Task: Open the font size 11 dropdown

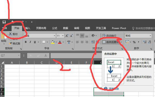Action: click(x=63, y=36)
